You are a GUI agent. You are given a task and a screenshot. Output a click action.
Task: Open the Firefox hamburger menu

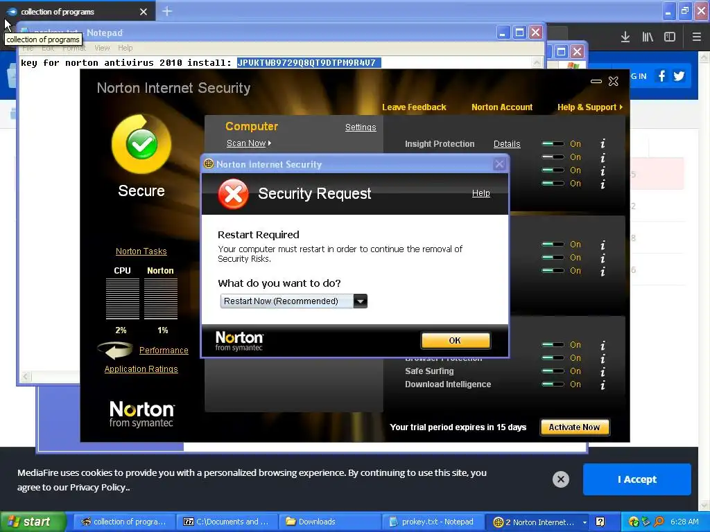tap(696, 37)
